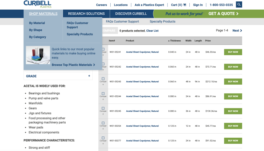Click the Page 1-4 text
264x151 pixels.
[x=222, y=30]
